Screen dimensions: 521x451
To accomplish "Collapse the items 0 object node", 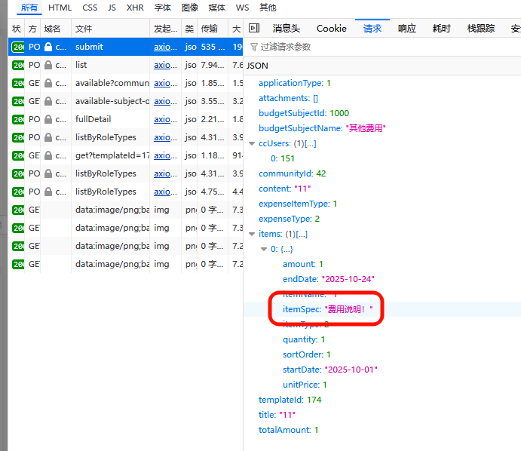I will click(264, 249).
